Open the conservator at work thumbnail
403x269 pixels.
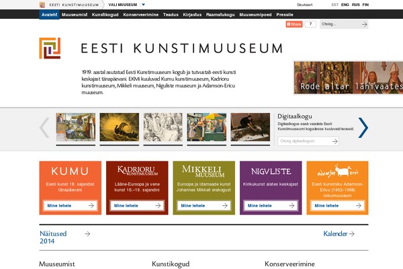(x=251, y=127)
